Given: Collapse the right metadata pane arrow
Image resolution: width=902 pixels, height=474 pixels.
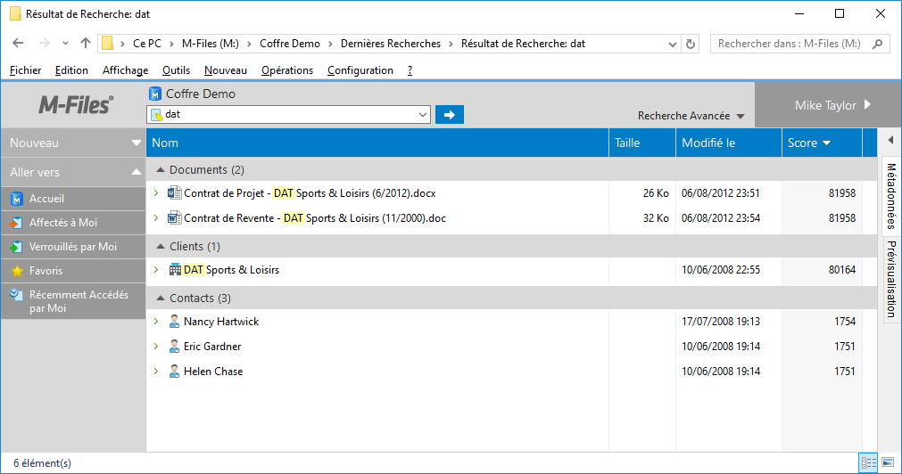Looking at the screenshot, I should tap(890, 140).
